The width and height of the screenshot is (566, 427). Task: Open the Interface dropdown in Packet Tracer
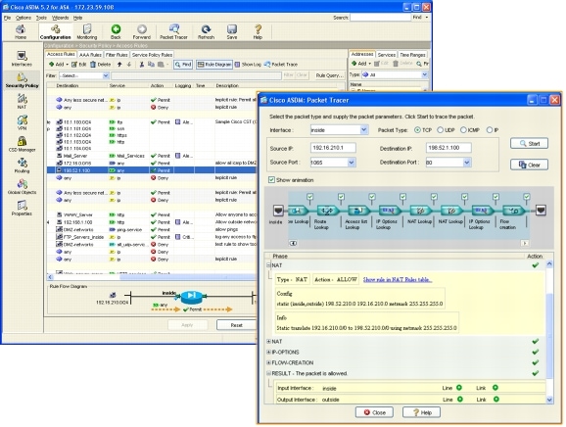click(364, 130)
